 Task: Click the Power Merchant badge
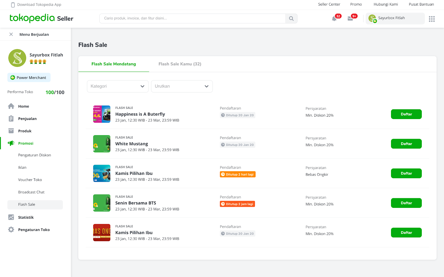tap(29, 77)
